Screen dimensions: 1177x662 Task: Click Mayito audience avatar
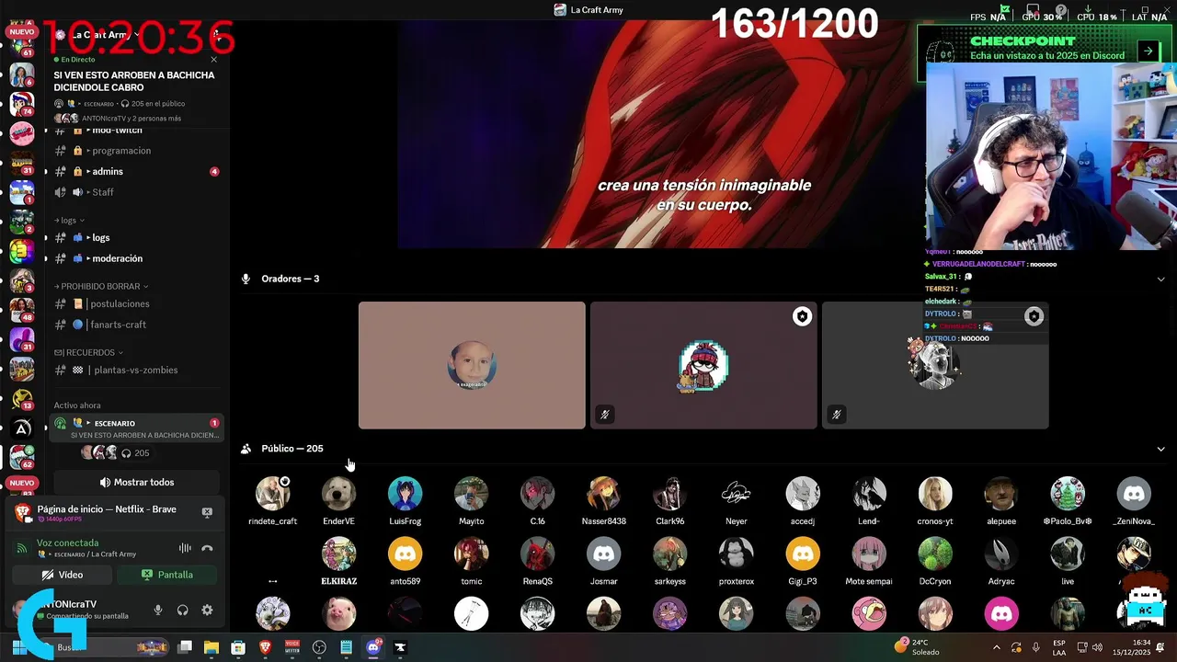click(x=472, y=494)
